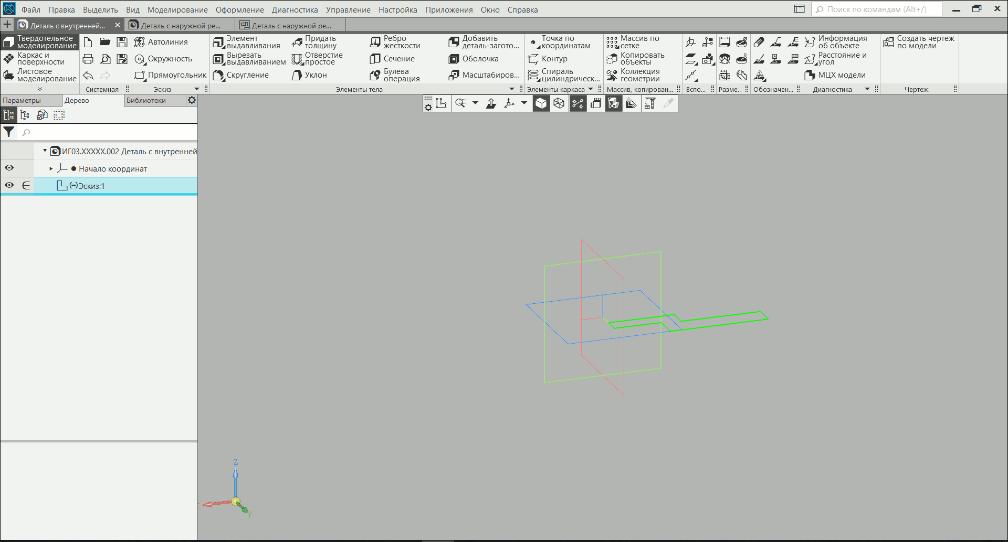Toggle wireframe display mode cube icon
Viewport: 1008px width, 542px height.
coord(559,103)
